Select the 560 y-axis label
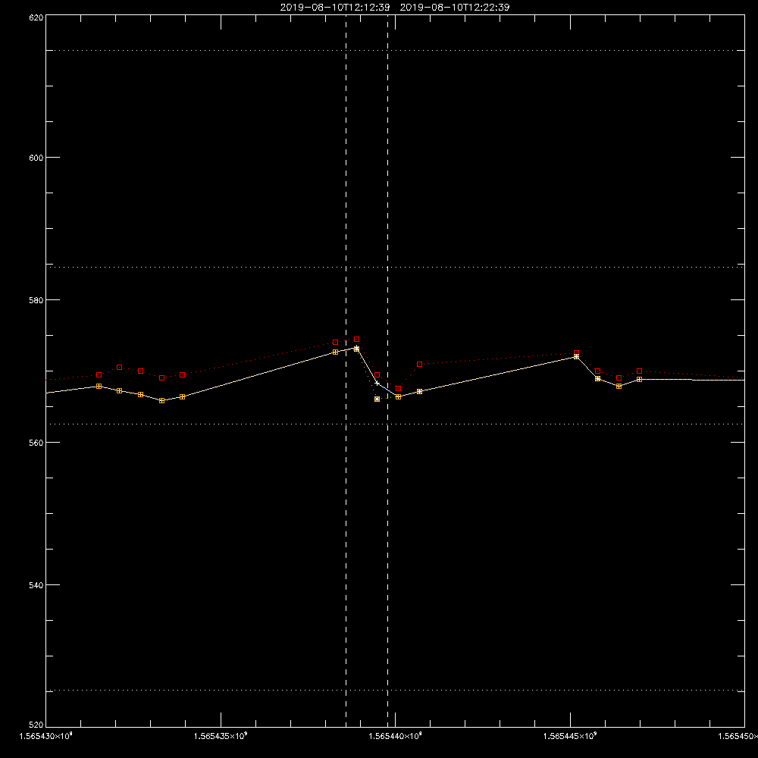This screenshot has height=758, width=758. pos(36,443)
